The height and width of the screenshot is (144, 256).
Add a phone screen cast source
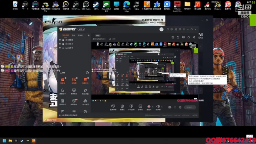point(131,108)
